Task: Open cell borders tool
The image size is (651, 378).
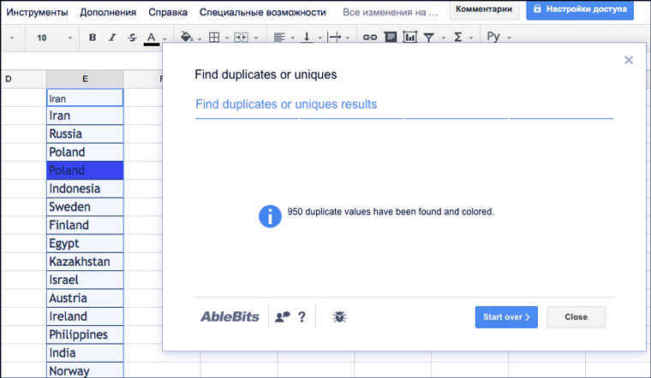Action: [x=214, y=38]
